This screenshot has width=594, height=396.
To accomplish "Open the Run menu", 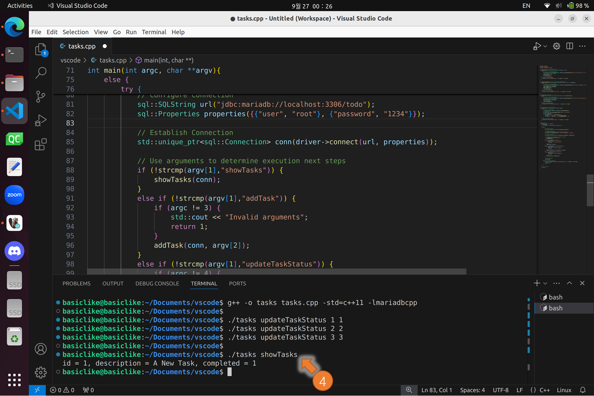I will pyautogui.click(x=131, y=32).
